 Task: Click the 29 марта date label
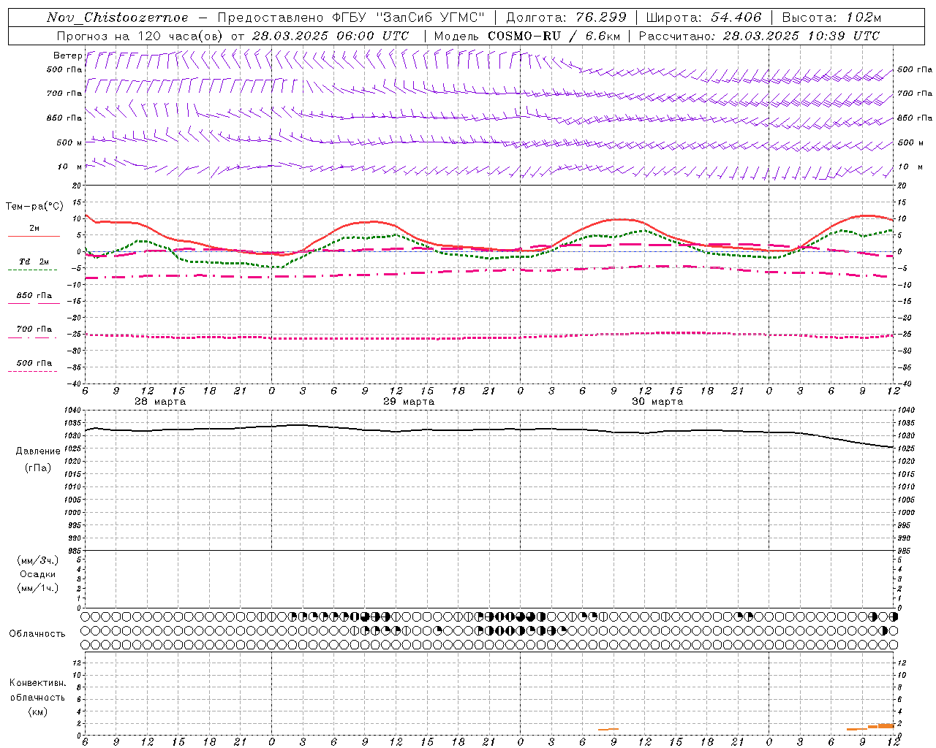point(409,402)
